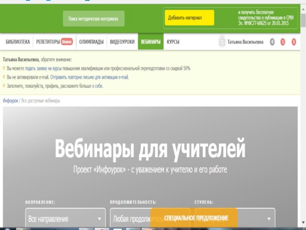Click the user avatar icon beside Татьяна Васильевна
The height and width of the screenshot is (230, 306).
click(222, 42)
